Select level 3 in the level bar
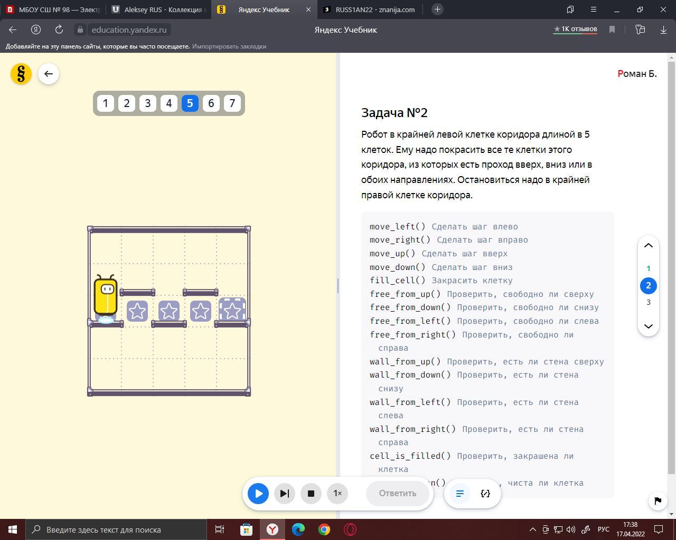This screenshot has width=676, height=540. point(148,103)
